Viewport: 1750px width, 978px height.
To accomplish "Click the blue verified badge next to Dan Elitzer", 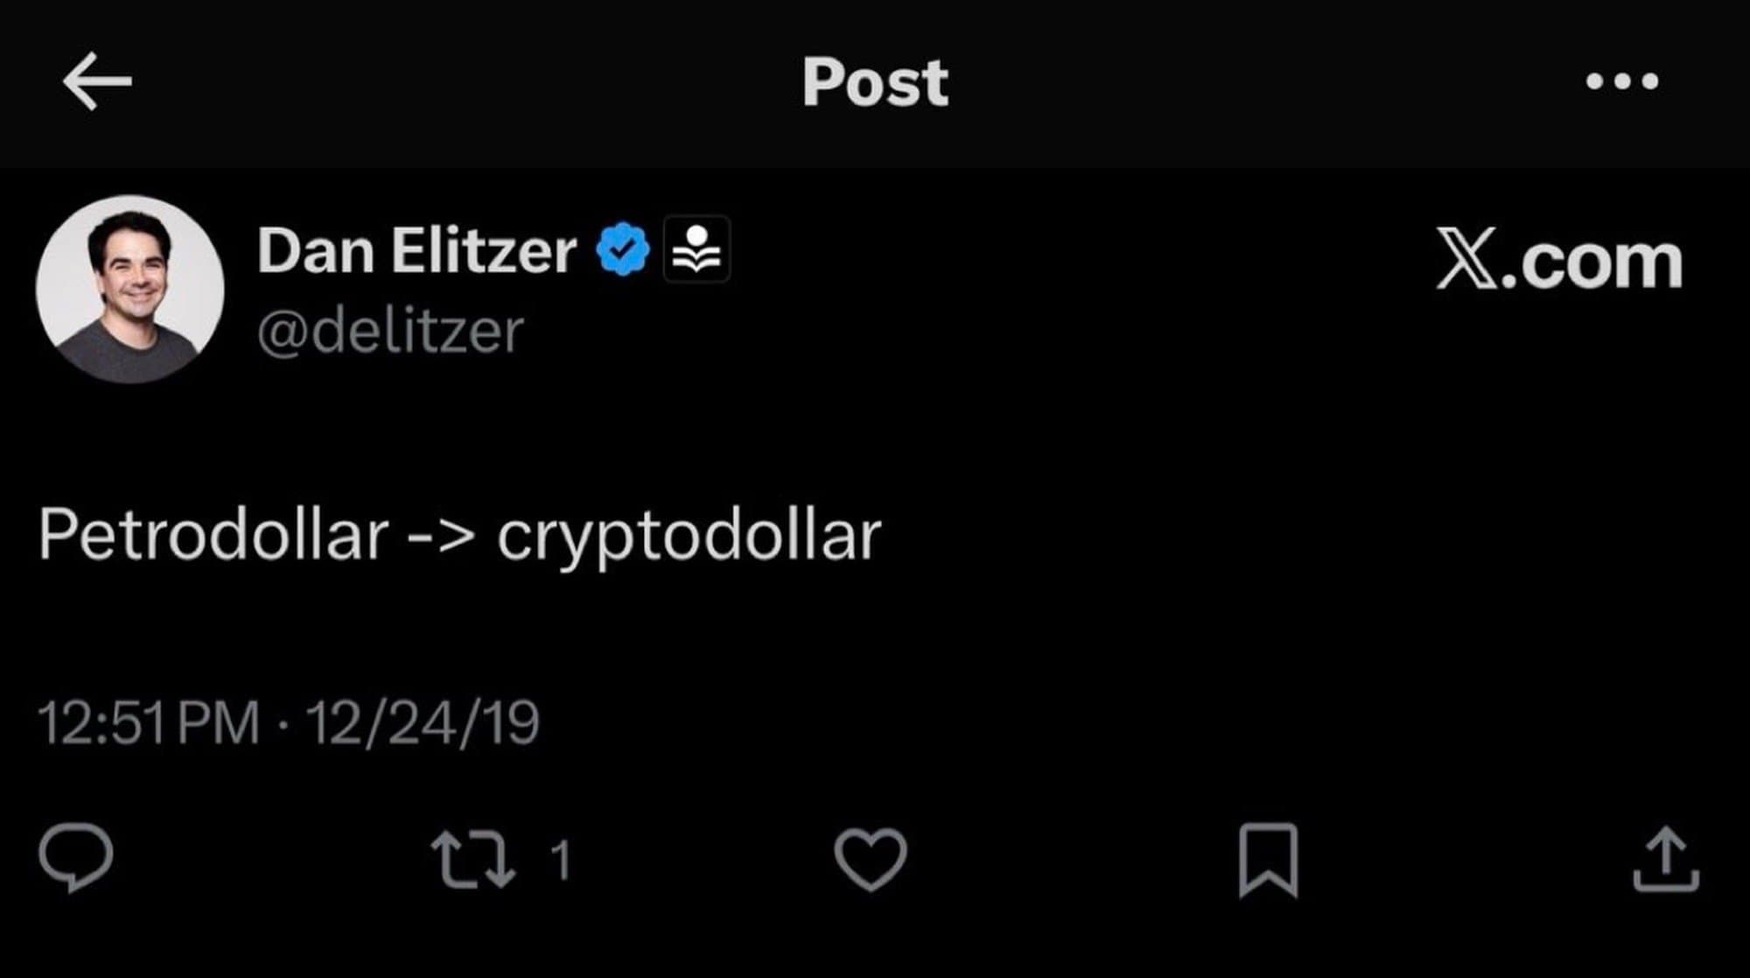I will click(x=622, y=248).
